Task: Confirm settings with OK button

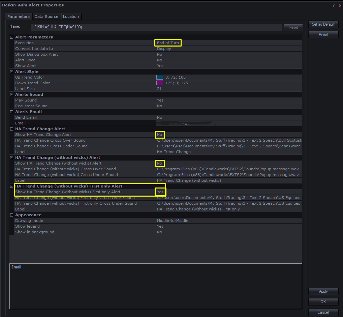Action: (323, 302)
